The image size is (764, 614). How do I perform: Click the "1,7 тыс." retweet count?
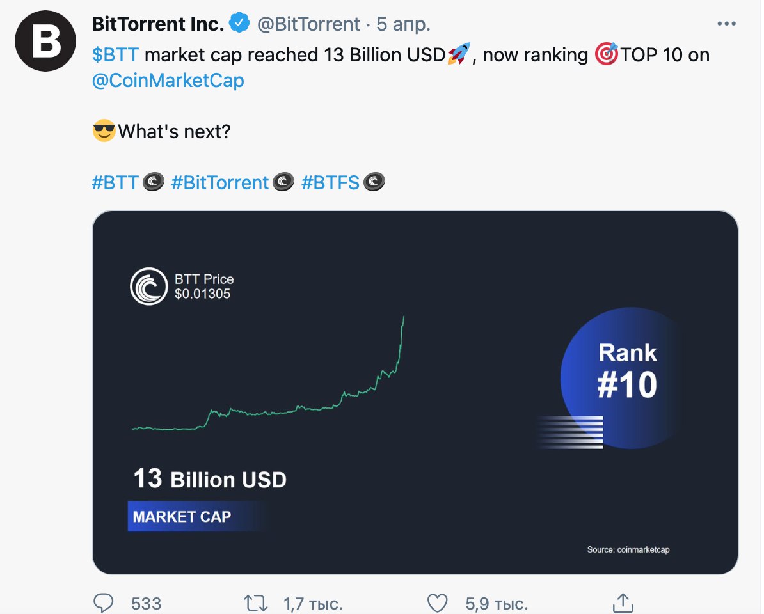pyautogui.click(x=313, y=603)
